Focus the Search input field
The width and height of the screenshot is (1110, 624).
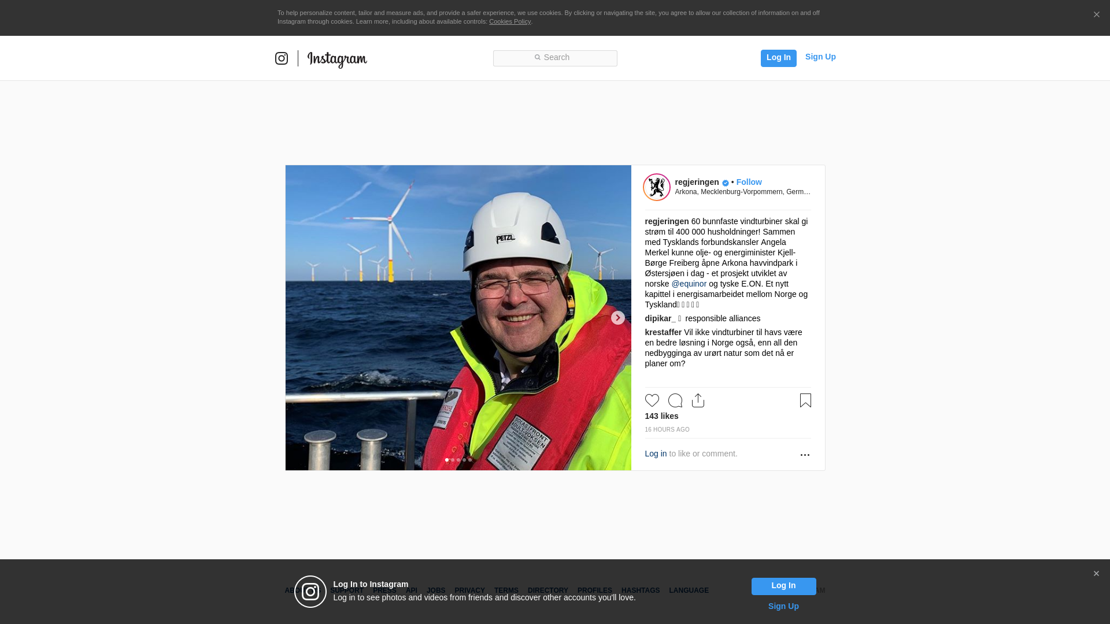point(555,58)
